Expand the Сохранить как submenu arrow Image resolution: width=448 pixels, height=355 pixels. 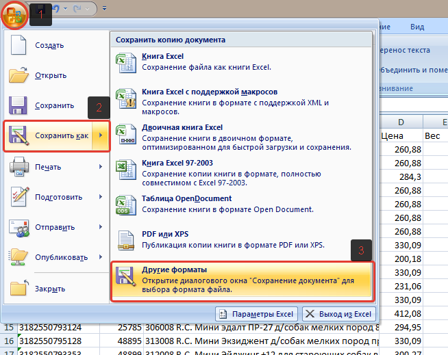[101, 136]
